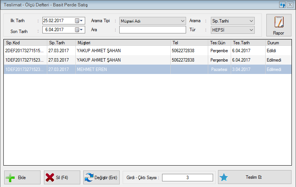Open the Son Tarih calendar picker
This screenshot has height=187, width=296.
(x=79, y=30)
